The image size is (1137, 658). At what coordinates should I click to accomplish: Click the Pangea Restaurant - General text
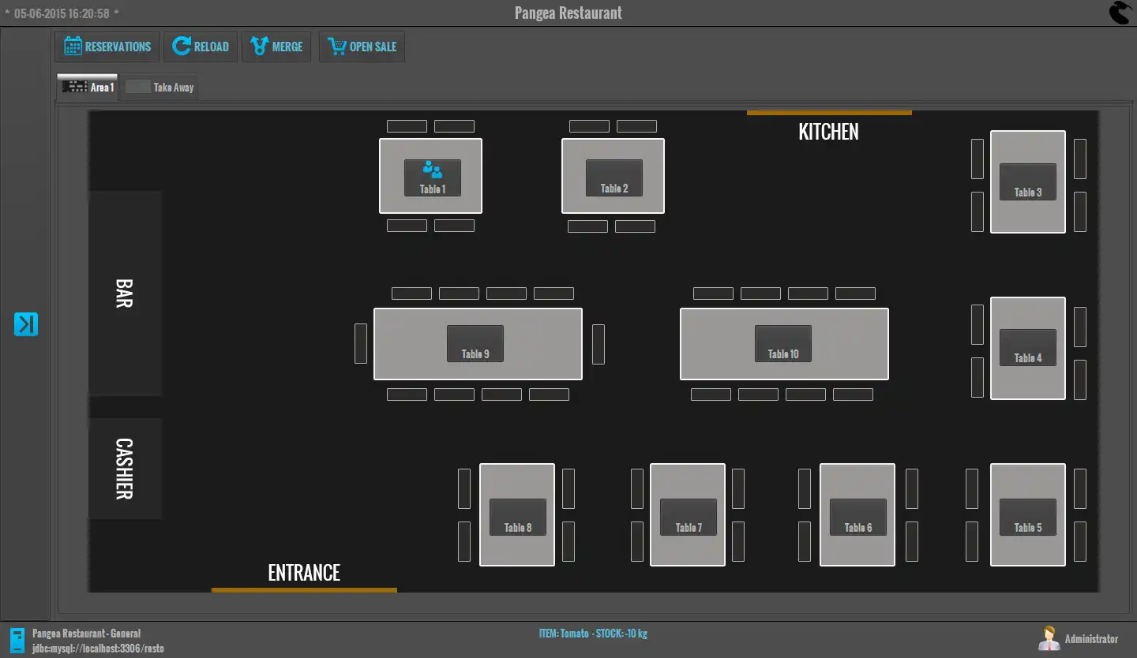point(86,634)
